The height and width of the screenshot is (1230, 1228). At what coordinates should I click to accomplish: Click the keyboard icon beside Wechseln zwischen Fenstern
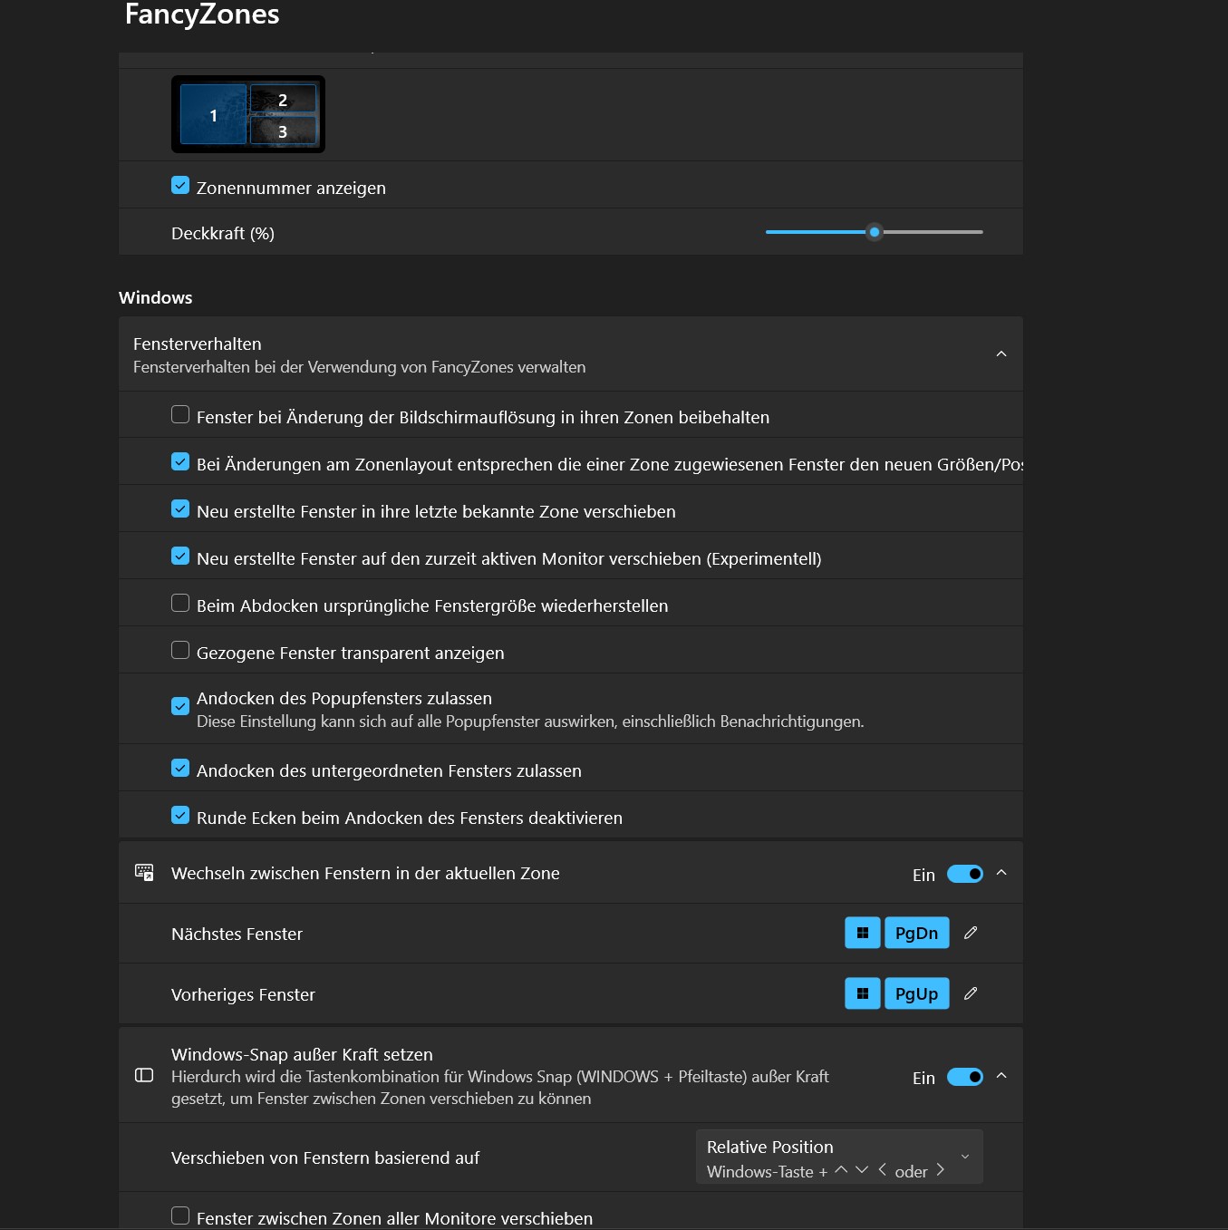(x=144, y=872)
